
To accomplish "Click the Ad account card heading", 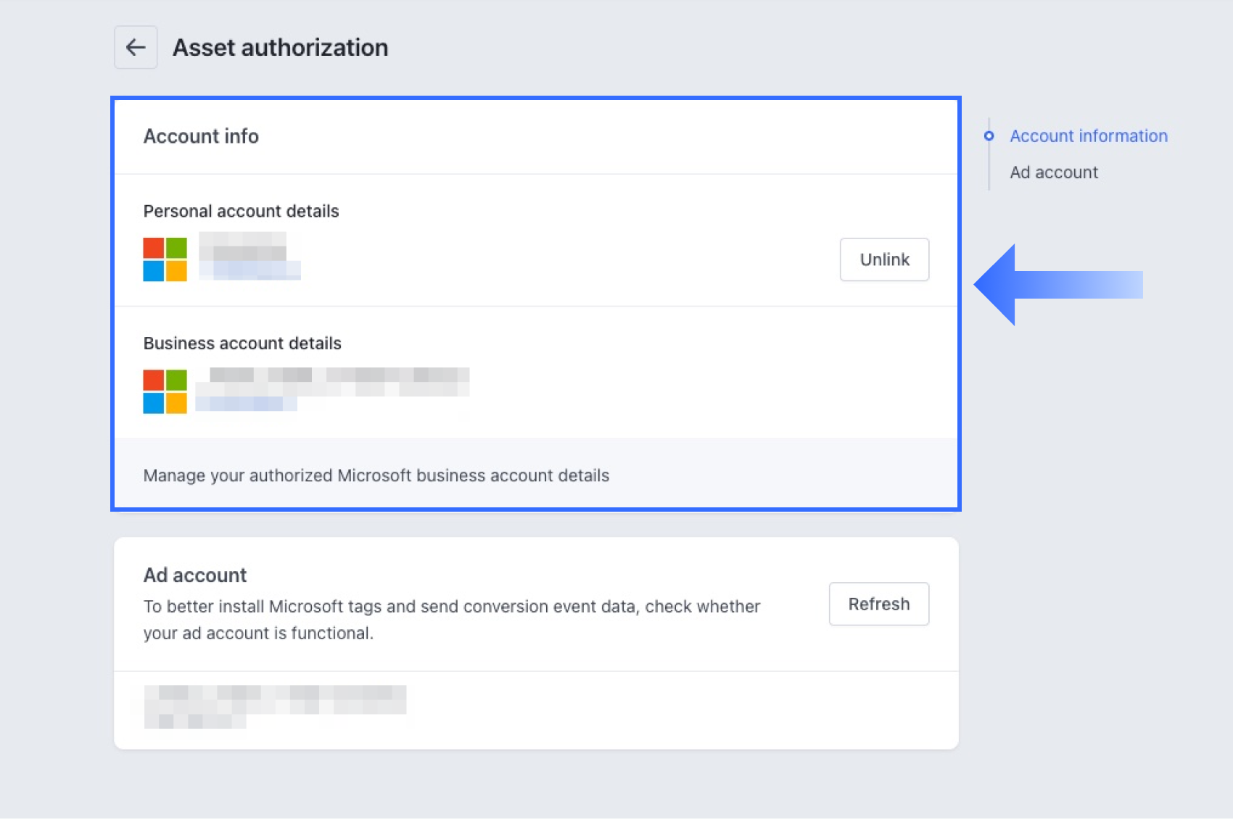I will click(195, 575).
